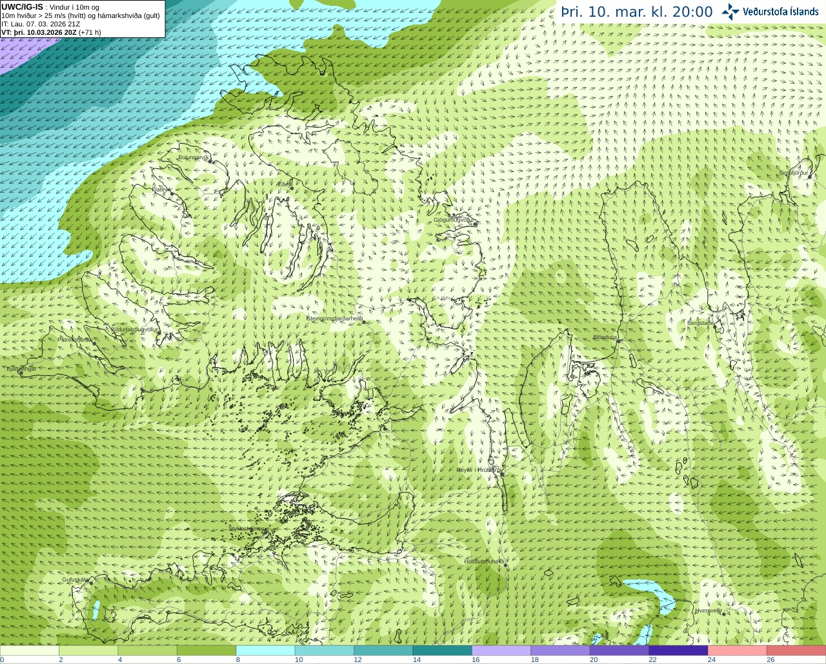
Task: Click the legend value "20"
Action: point(593,659)
